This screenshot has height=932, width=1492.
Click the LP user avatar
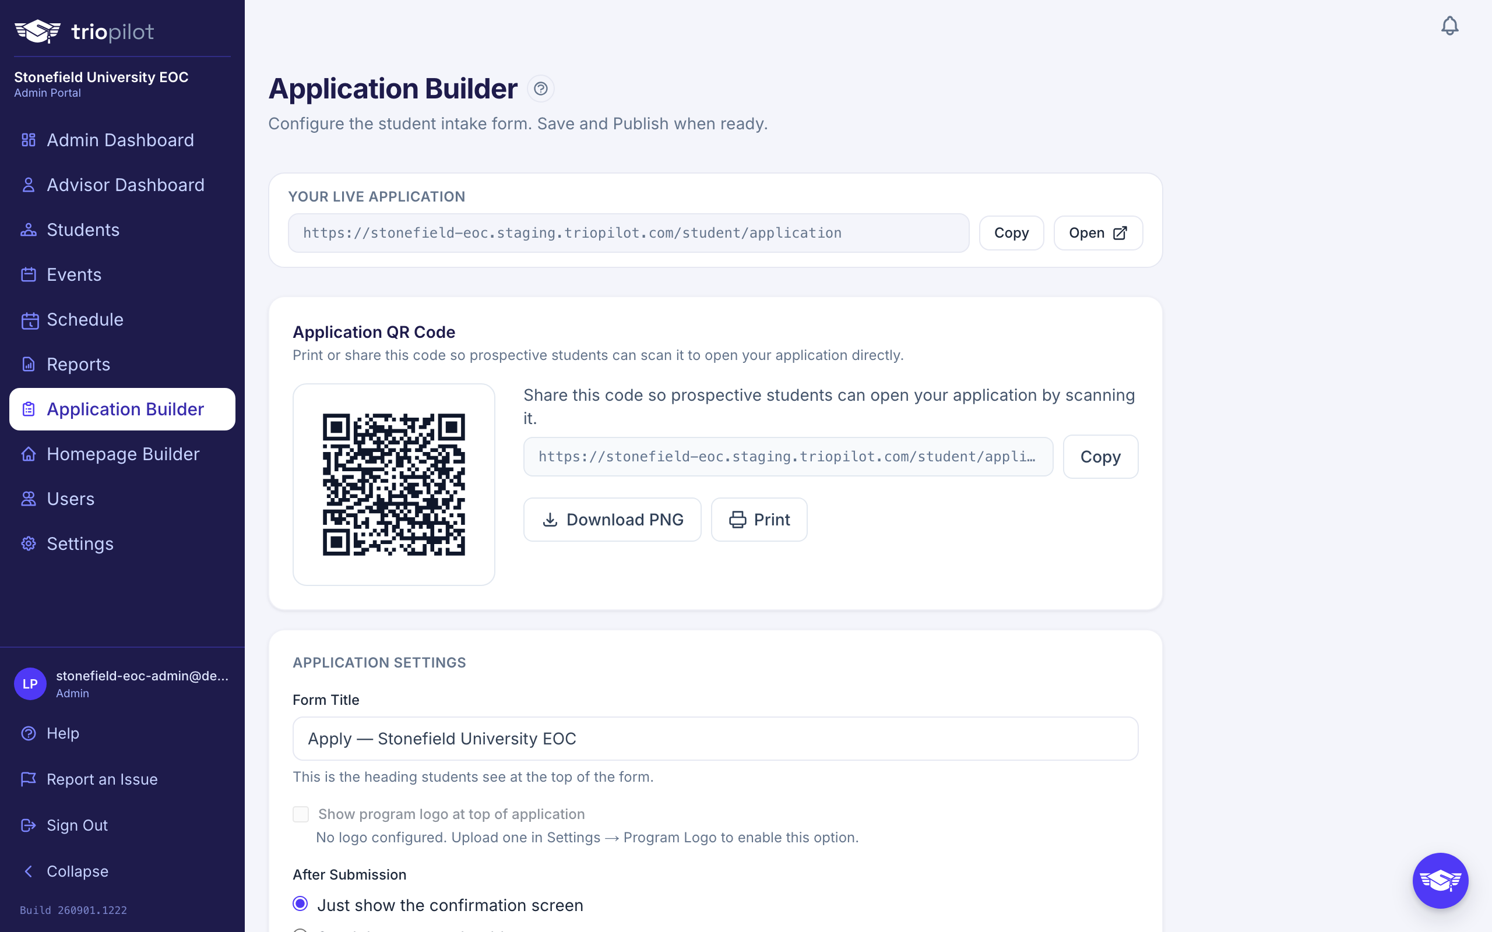tap(30, 684)
